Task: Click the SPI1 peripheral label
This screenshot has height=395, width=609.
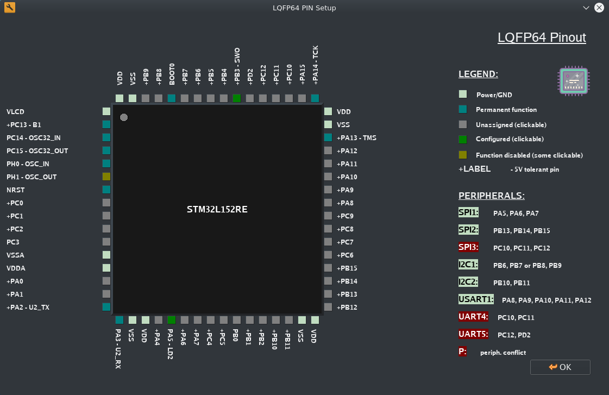Action: tap(468, 212)
